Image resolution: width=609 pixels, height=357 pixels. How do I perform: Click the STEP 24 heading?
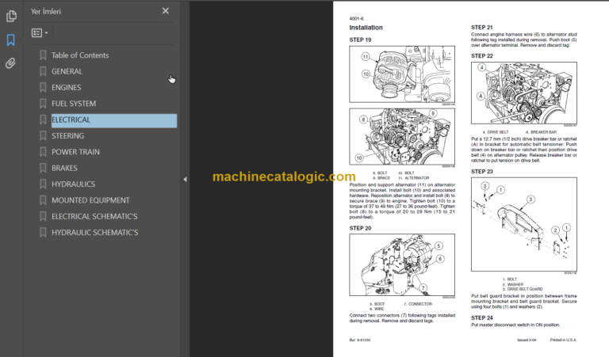[x=481, y=318]
